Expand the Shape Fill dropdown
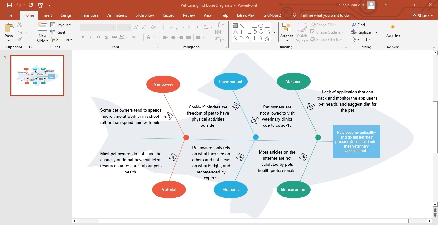 pyautogui.click(x=335, y=25)
